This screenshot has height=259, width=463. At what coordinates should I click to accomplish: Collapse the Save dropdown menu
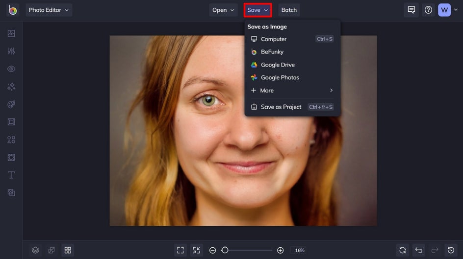click(258, 10)
